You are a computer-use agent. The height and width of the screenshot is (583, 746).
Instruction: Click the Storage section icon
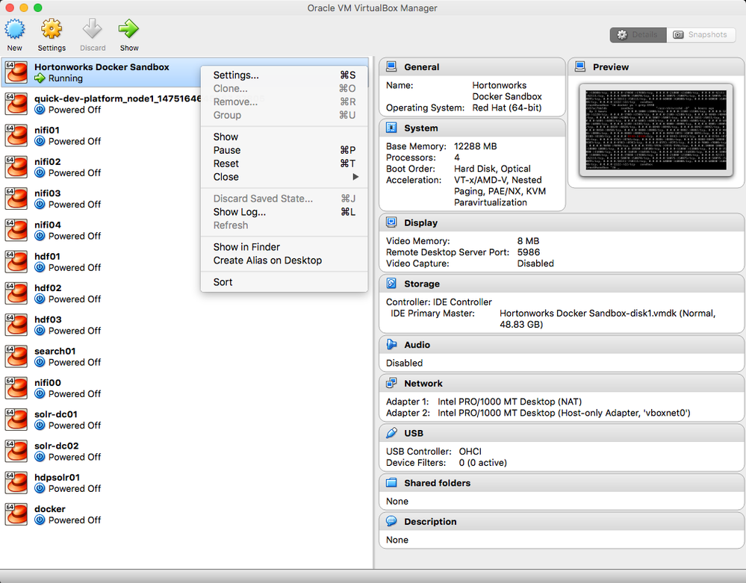[390, 284]
